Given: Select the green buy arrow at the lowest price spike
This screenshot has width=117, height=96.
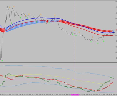Looking at the screenshot, I should [2, 61].
